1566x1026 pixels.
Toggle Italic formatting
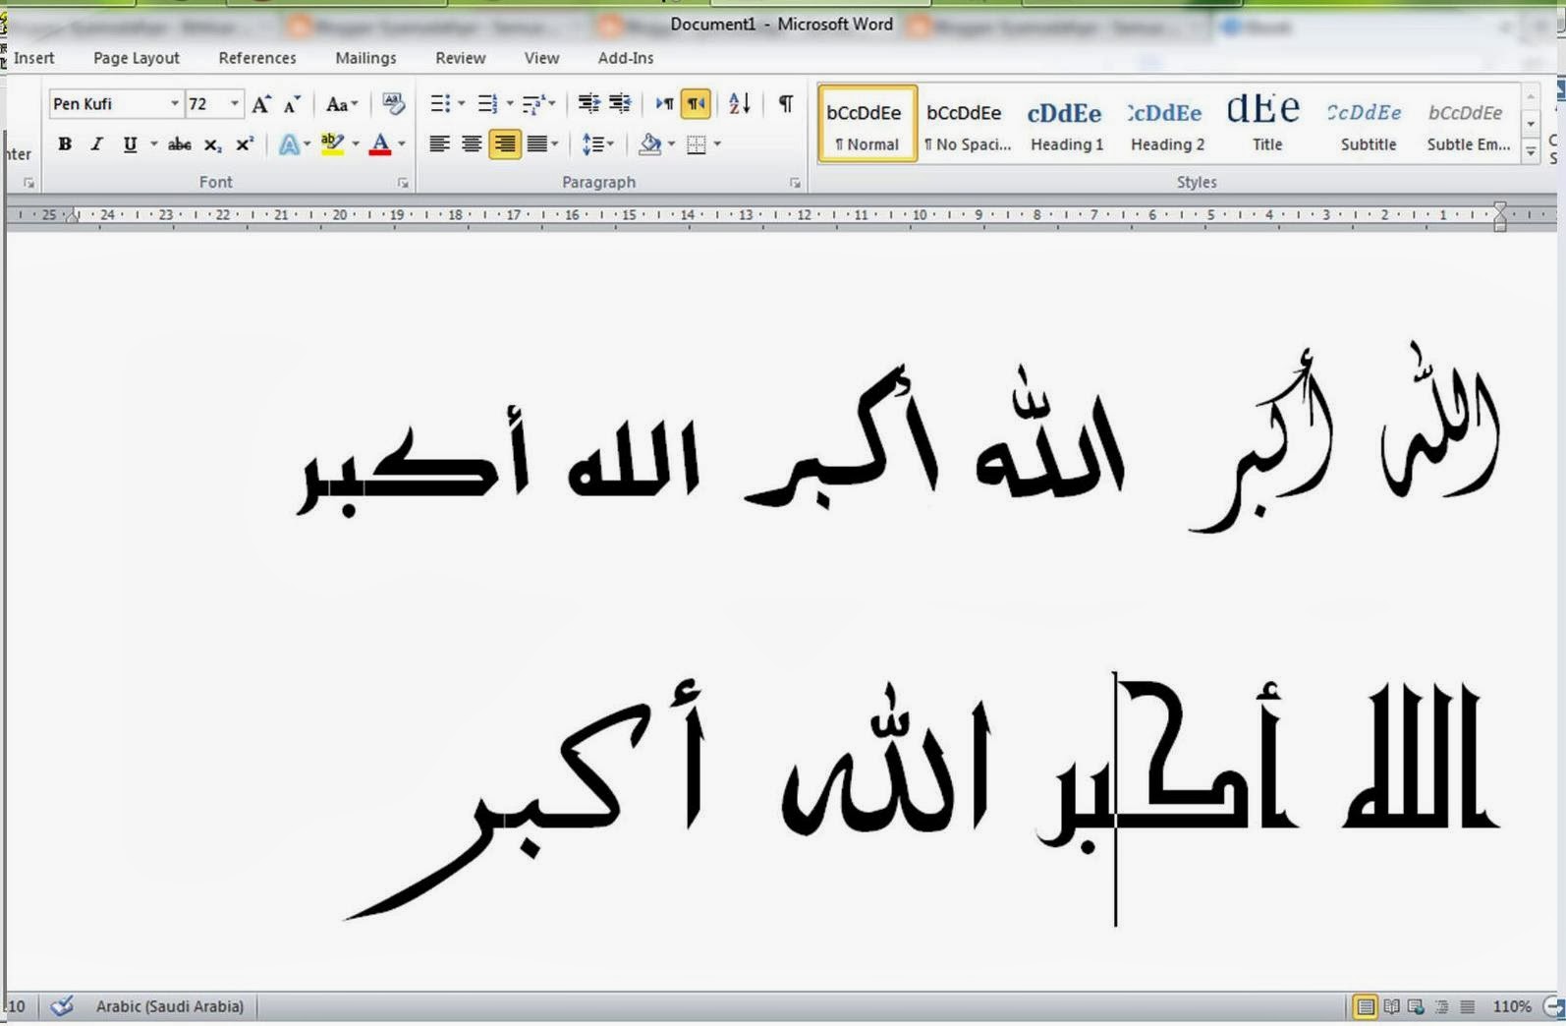pos(96,144)
